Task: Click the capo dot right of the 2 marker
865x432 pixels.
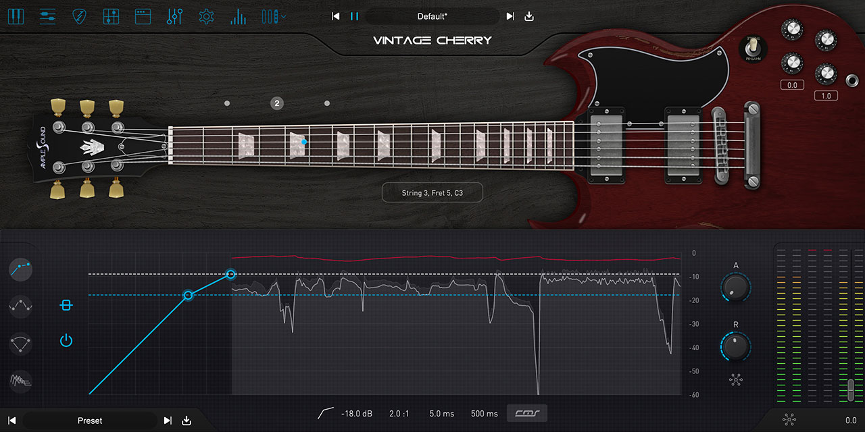Action: (327, 103)
